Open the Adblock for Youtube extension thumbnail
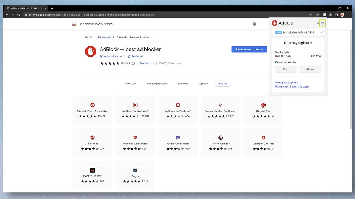Image resolution: width=355 pixels, height=199 pixels. (135, 105)
